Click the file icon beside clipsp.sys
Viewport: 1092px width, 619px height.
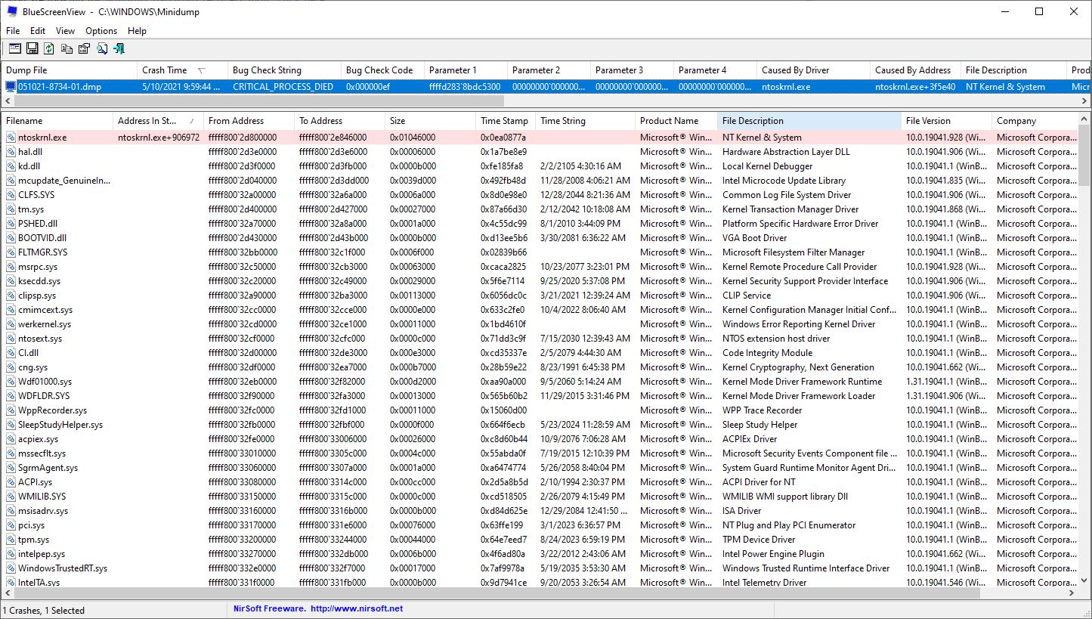point(11,296)
